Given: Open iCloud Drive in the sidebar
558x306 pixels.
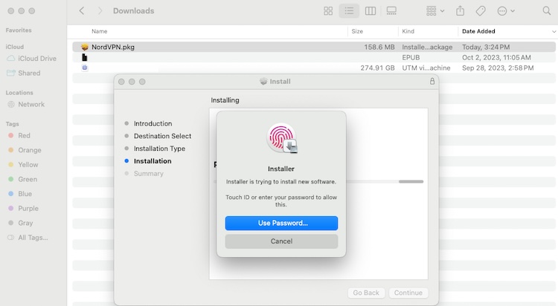Looking at the screenshot, I should tap(33, 58).
